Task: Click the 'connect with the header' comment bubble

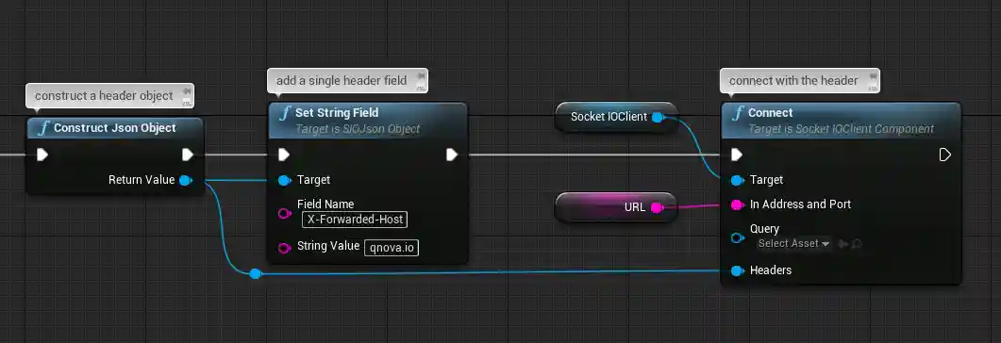Action: [800, 81]
